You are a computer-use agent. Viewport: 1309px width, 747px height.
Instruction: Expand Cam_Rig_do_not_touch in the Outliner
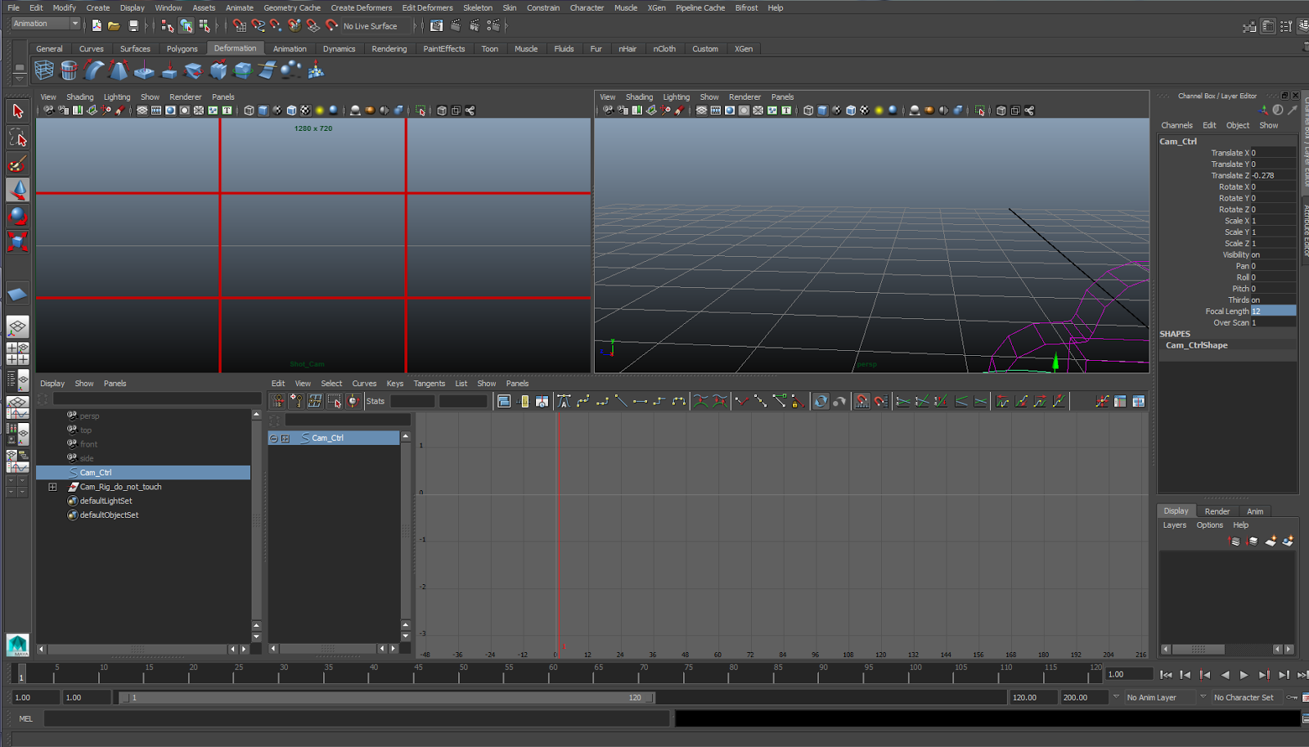coord(52,487)
